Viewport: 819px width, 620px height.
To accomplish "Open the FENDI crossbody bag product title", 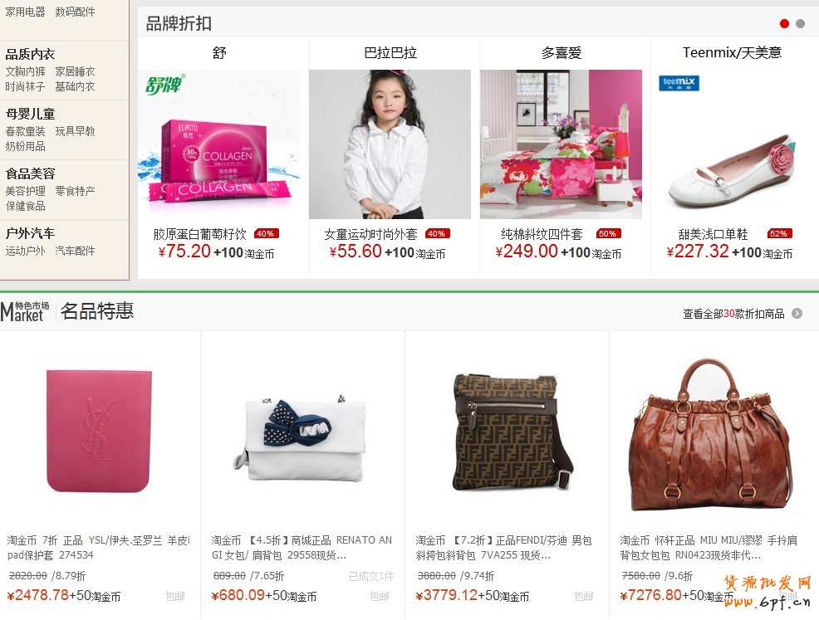I will pos(504,548).
